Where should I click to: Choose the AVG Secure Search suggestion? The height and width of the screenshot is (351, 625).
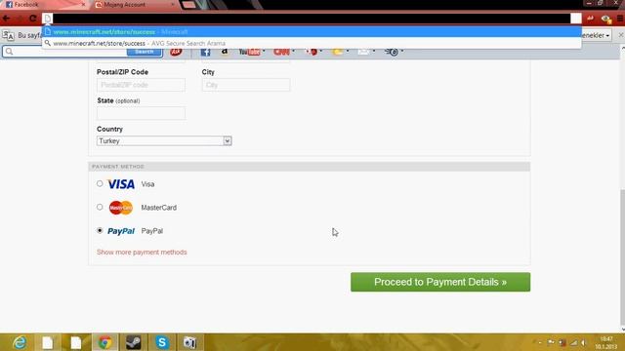coord(312,43)
